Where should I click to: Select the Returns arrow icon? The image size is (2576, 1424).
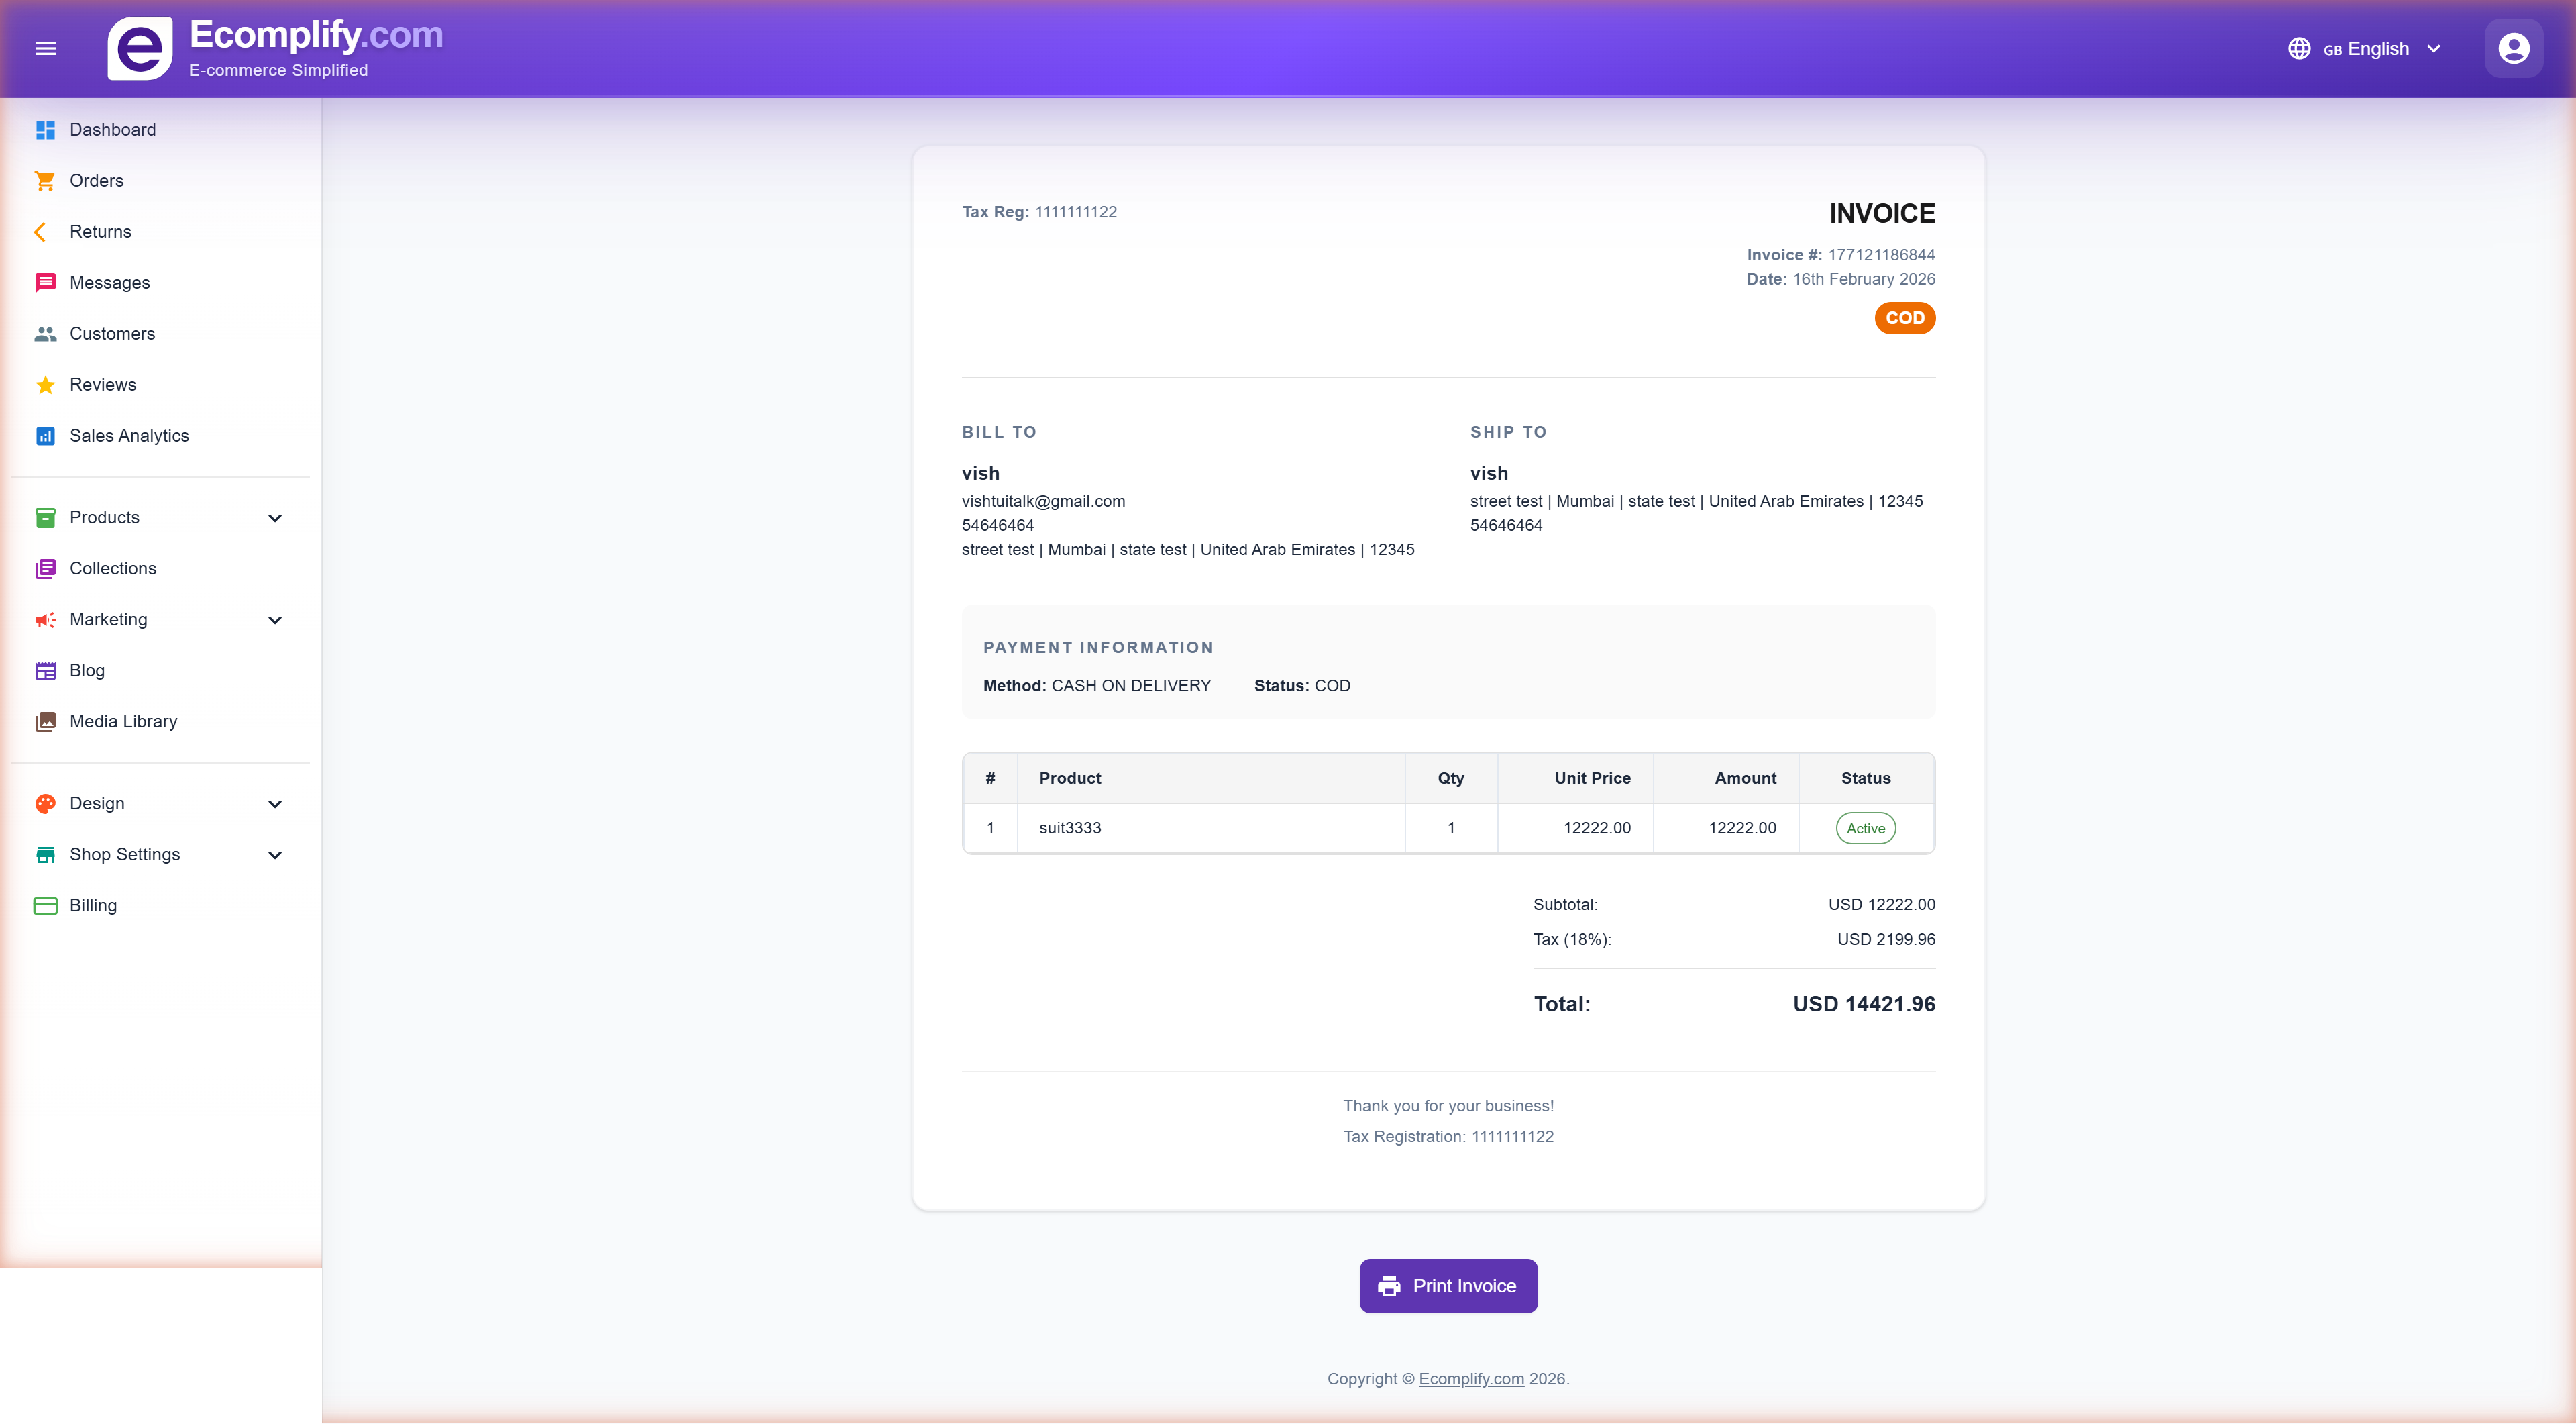41,231
